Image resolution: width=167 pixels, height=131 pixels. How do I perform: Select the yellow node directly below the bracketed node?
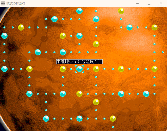[x=79, y=94]
